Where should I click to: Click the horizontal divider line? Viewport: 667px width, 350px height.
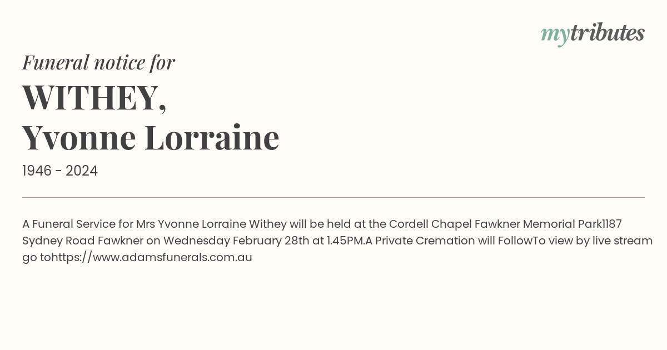click(x=333, y=197)
